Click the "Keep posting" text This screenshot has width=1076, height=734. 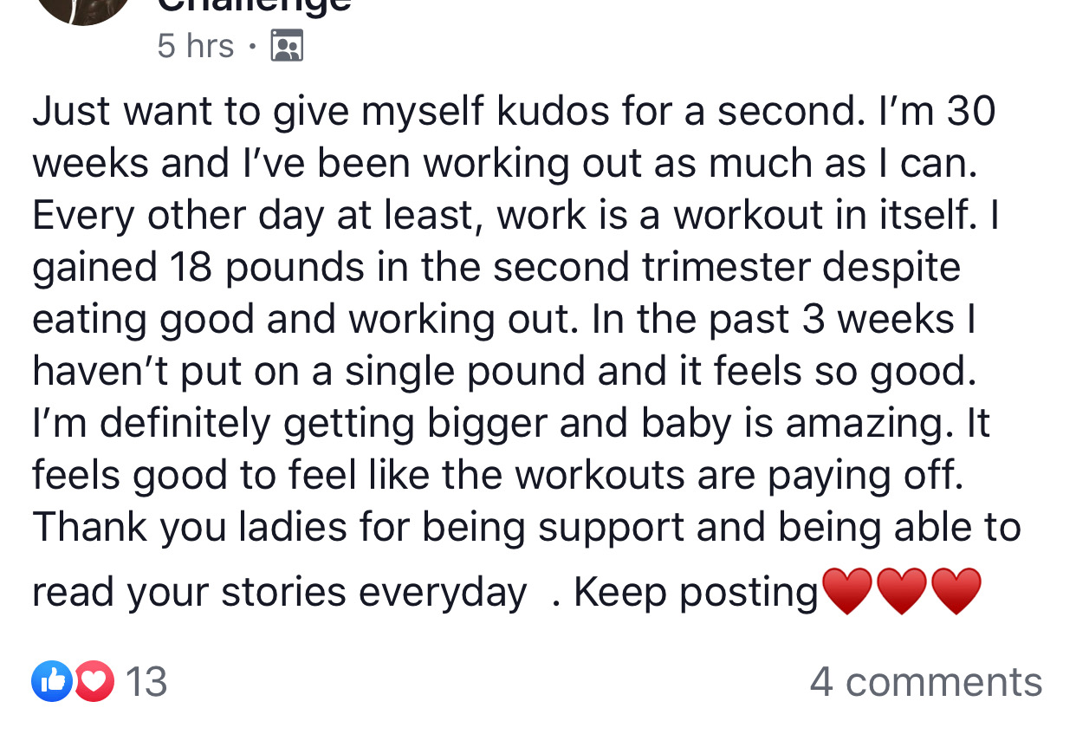coord(696,593)
